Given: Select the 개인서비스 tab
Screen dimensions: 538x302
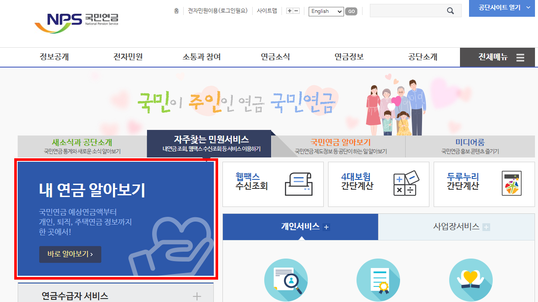Looking at the screenshot, I should pyautogui.click(x=300, y=227).
